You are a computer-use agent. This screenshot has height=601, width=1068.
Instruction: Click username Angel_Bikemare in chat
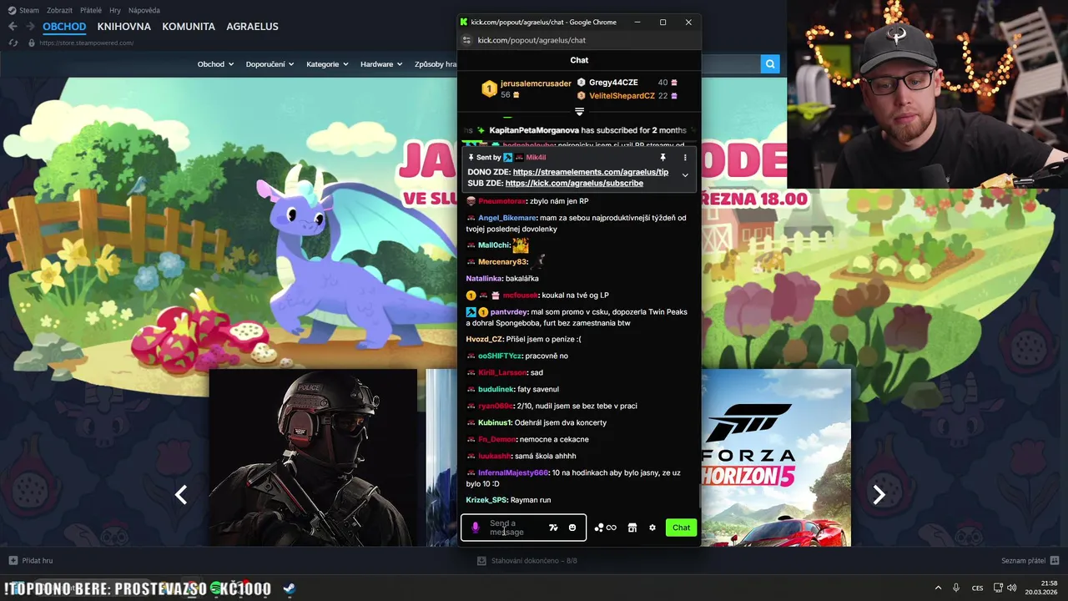coord(507,218)
